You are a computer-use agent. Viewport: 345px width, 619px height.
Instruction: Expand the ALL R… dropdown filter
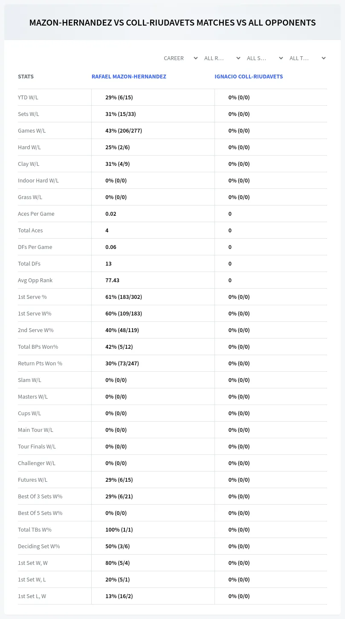(x=222, y=58)
